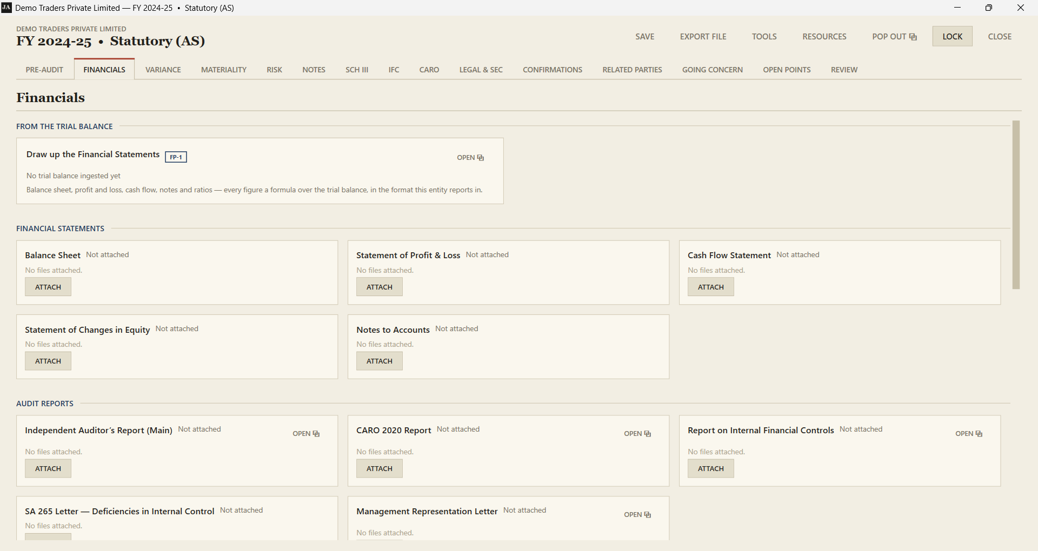
Task: Attach file to Notes to Accounts
Action: pos(380,361)
